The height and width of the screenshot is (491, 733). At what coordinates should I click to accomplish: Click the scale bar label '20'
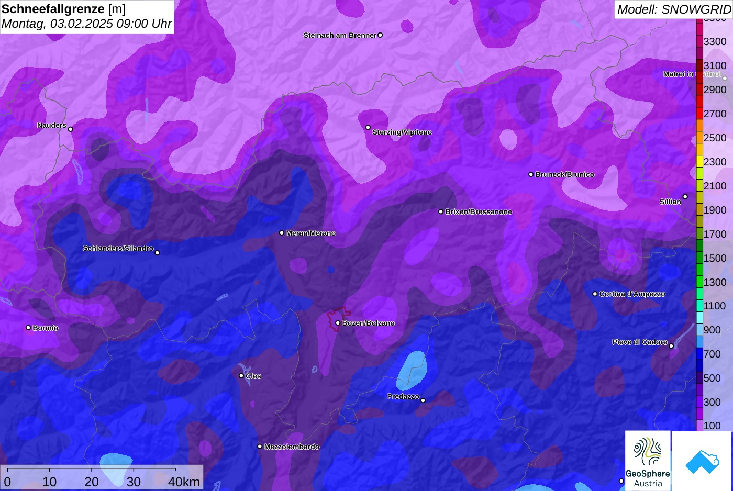pos(92,482)
